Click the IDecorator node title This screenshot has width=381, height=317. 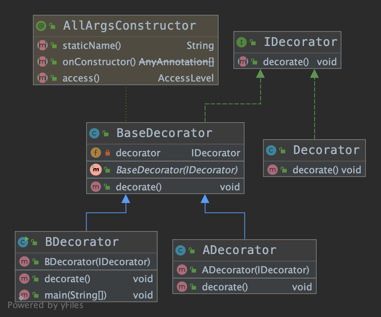301,42
